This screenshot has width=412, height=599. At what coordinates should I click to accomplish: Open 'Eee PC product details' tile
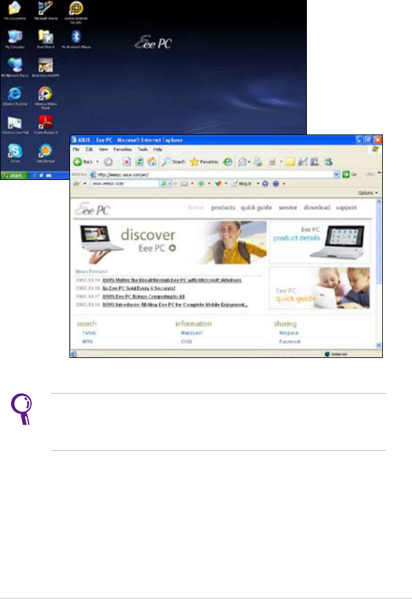[320, 242]
